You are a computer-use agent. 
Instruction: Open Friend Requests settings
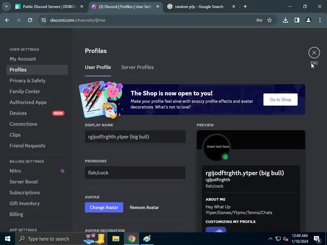coord(37,145)
